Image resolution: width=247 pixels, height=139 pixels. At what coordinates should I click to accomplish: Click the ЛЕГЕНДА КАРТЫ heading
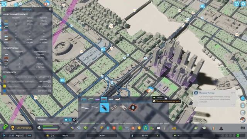[9, 72]
